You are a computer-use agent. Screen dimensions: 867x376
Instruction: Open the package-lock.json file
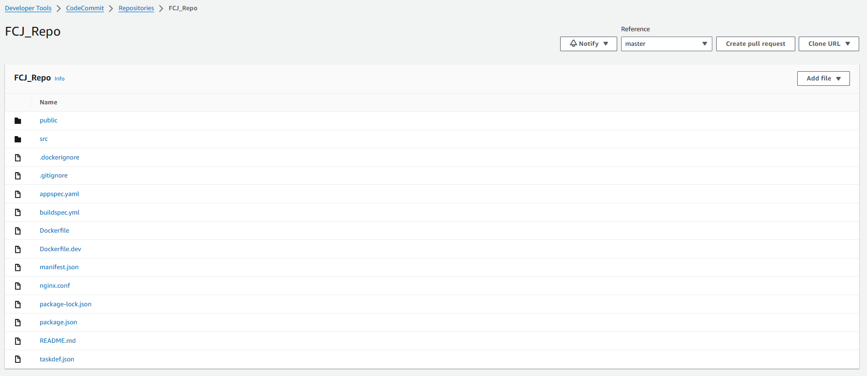66,304
